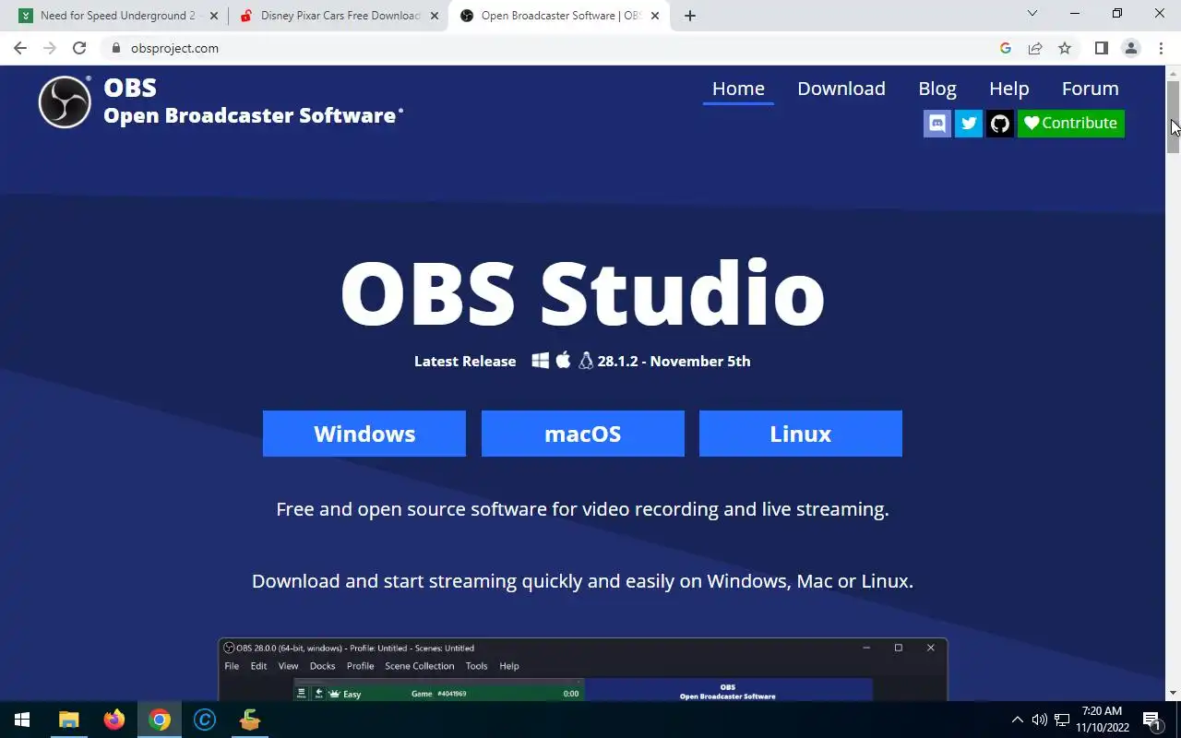Viewport: 1181px width, 738px height.
Task: Open the OBS GitHub icon link
Action: 1000,123
